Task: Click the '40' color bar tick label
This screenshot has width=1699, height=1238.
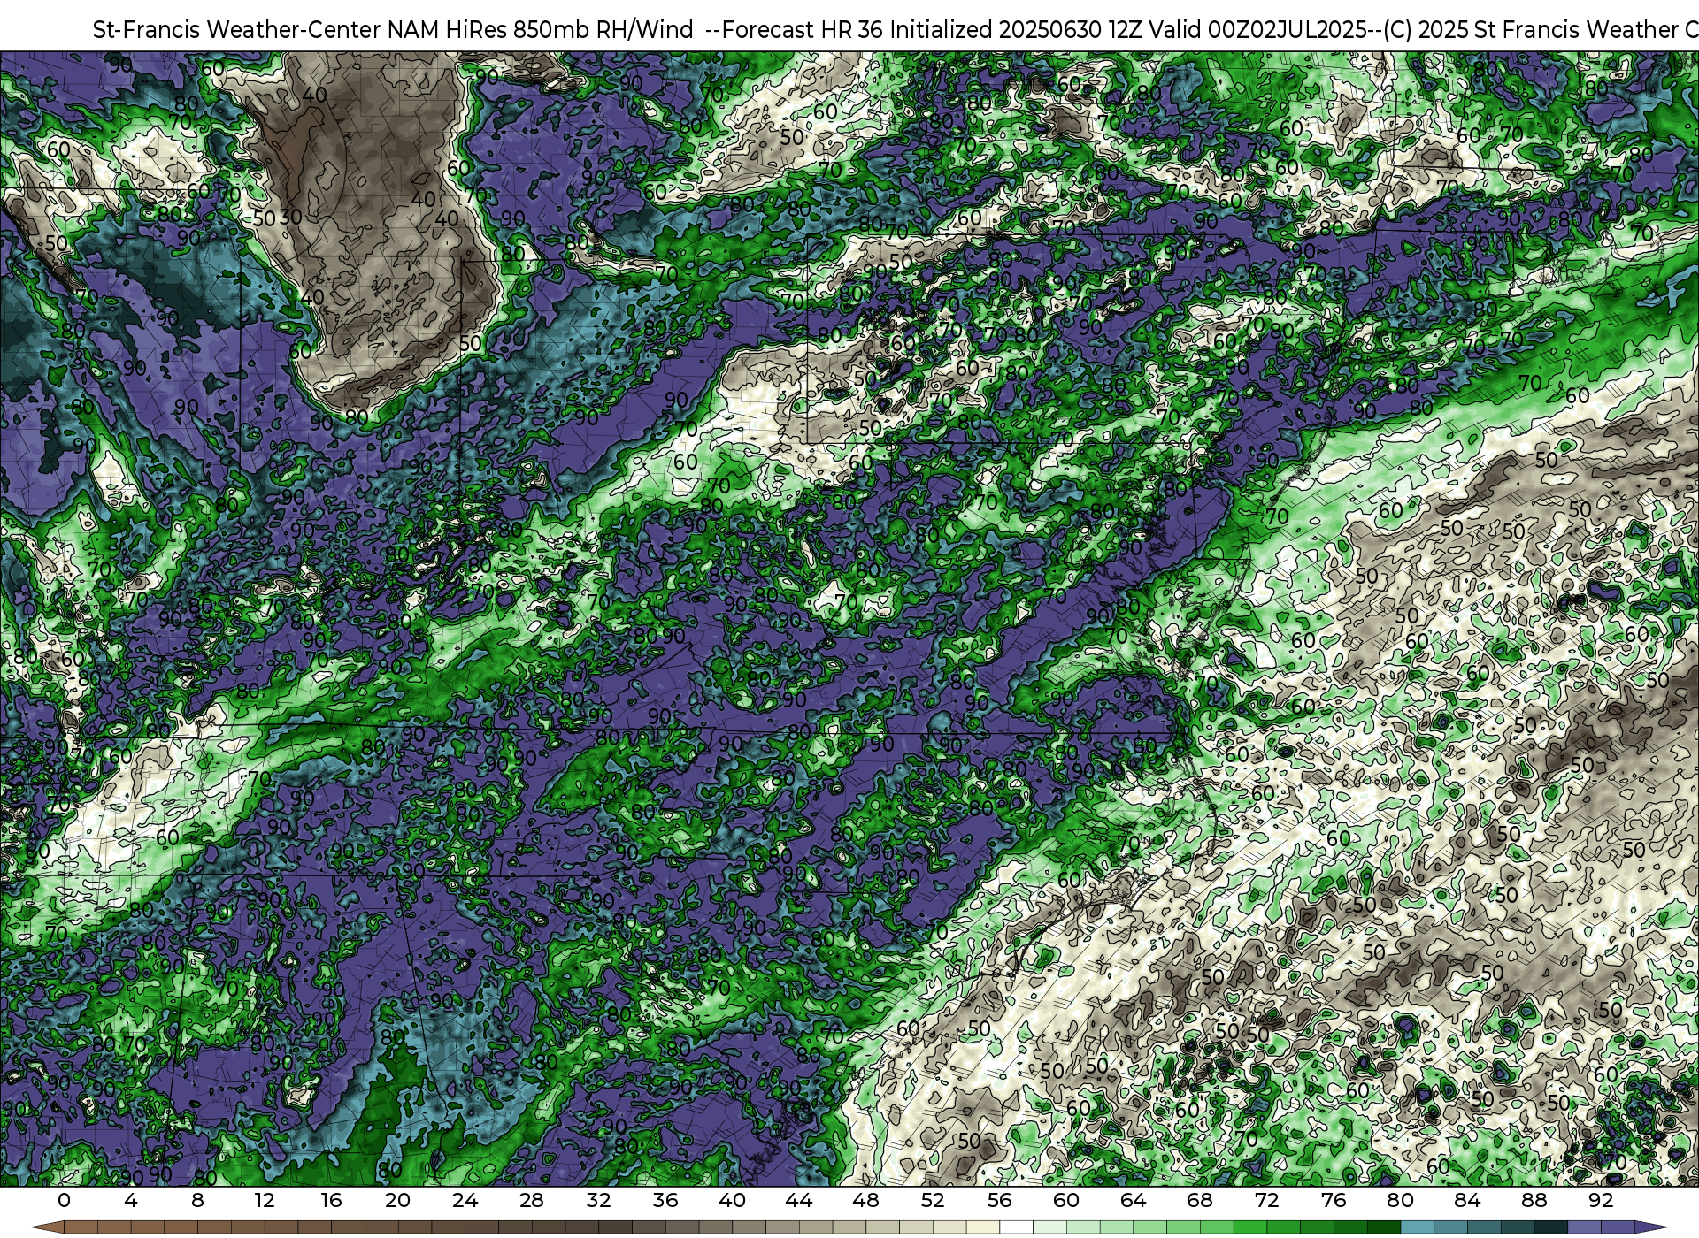Action: tap(732, 1200)
